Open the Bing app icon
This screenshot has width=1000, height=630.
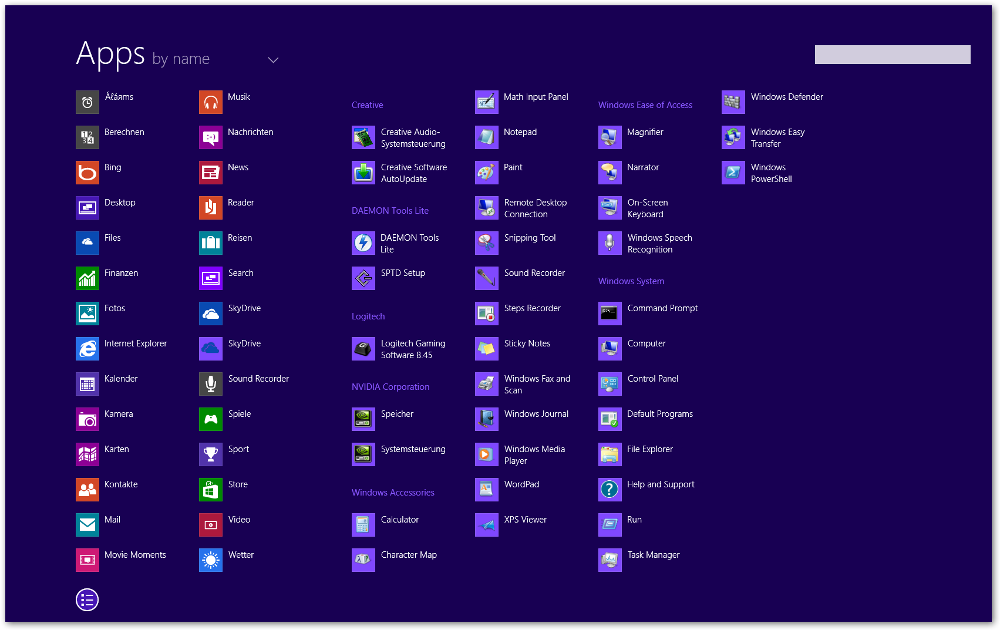coord(87,173)
